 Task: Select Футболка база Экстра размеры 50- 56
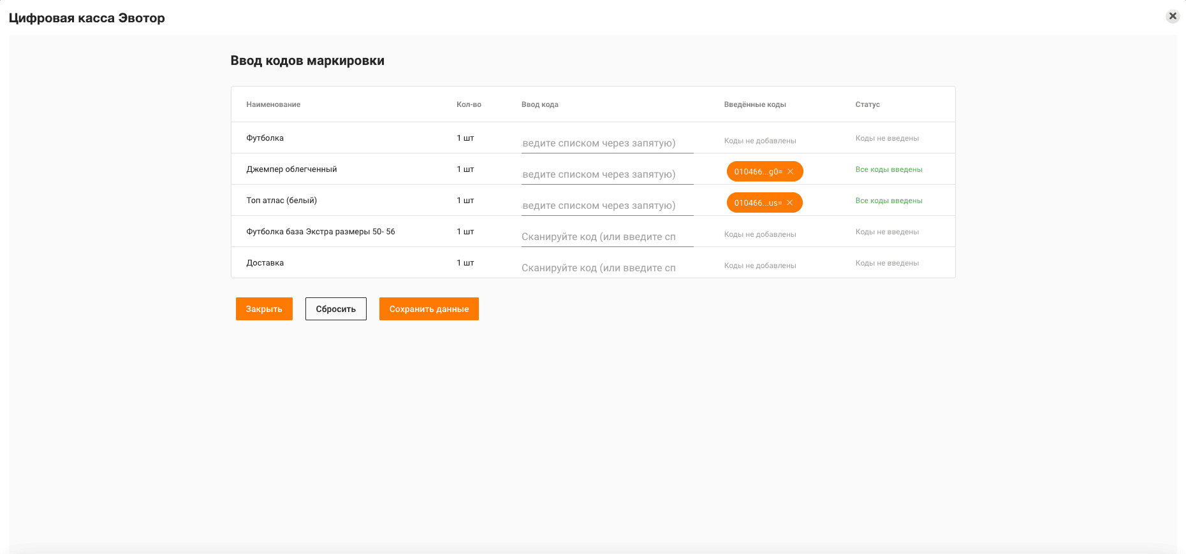321,232
